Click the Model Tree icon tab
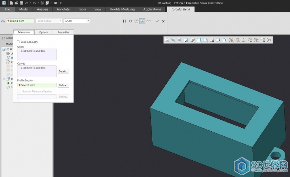 [x=3, y=38]
